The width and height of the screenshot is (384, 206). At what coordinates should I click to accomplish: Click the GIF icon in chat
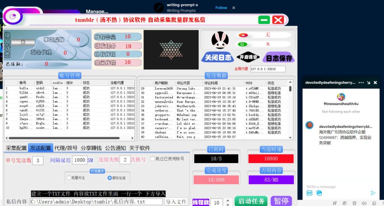pyautogui.click(x=309, y=193)
